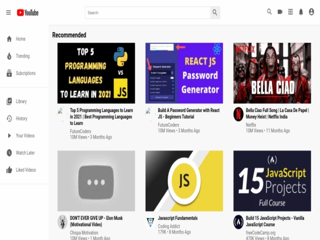Click title 'Javascript Fundamentals'
The height and width of the screenshot is (240, 320).
(x=178, y=218)
